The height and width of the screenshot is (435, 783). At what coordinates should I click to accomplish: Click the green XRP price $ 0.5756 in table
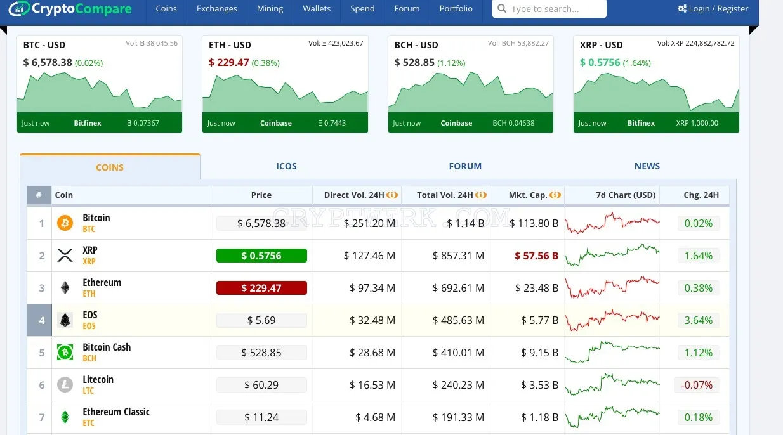[x=261, y=256]
